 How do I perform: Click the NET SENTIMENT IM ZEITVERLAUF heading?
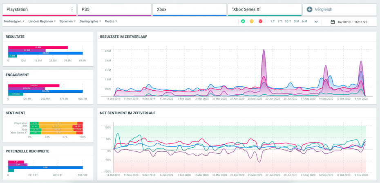click(128, 113)
